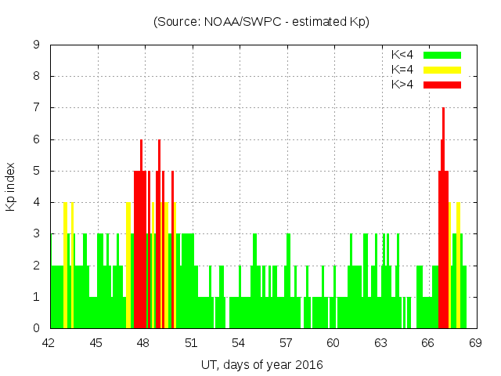The width and height of the screenshot is (501, 376).
Task: Click the 'Kp index' y-axis label
Action: (11, 187)
